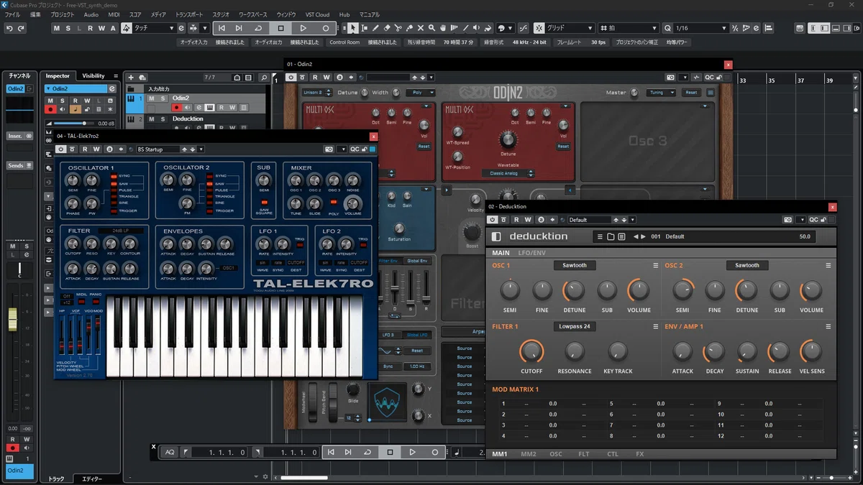
Task: Click the Sends section button
Action: pyautogui.click(x=19, y=165)
